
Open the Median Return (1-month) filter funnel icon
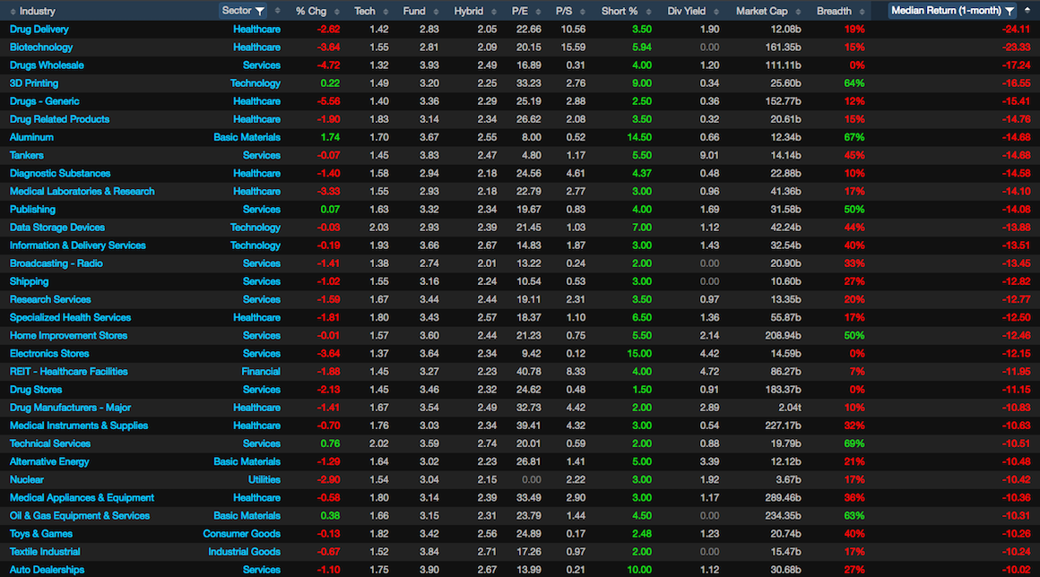point(1010,11)
